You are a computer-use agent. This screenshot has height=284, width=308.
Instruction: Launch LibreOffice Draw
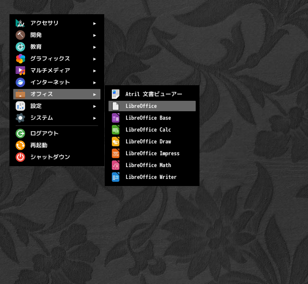[152, 142]
